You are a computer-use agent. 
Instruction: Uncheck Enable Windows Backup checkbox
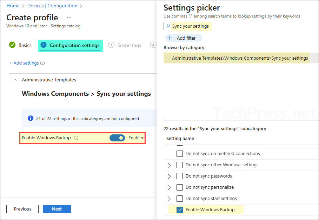click(x=180, y=209)
